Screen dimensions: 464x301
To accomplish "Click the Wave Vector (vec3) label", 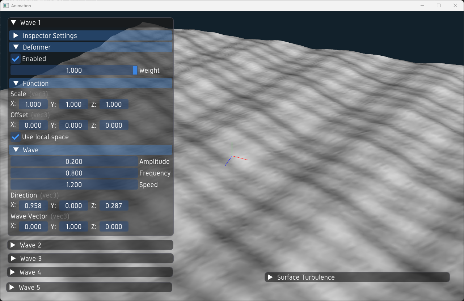I will click(x=40, y=216).
